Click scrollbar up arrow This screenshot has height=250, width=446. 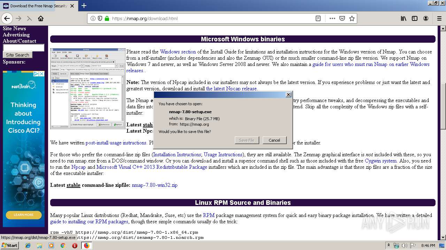(x=443, y=28)
